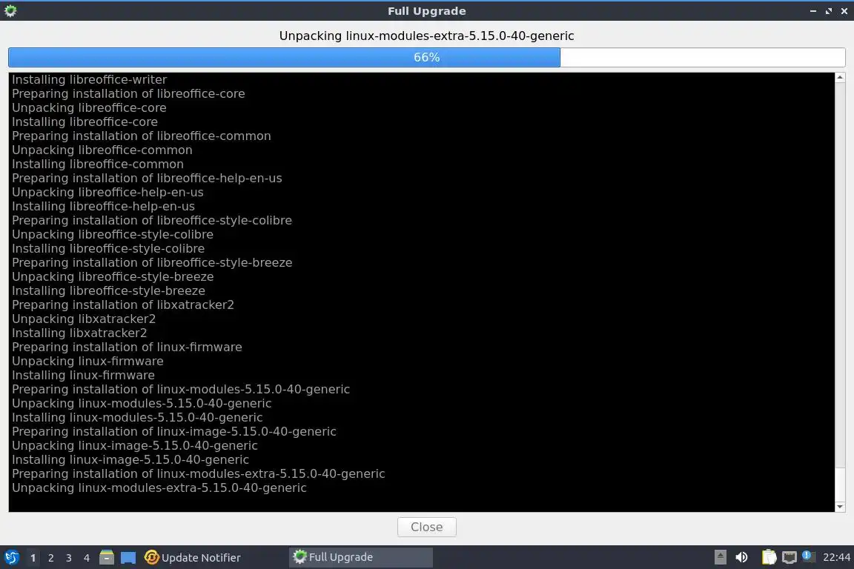Image resolution: width=854 pixels, height=569 pixels.
Task: Click 'Preparing installation of libreoffice-common' line
Action: tap(142, 136)
